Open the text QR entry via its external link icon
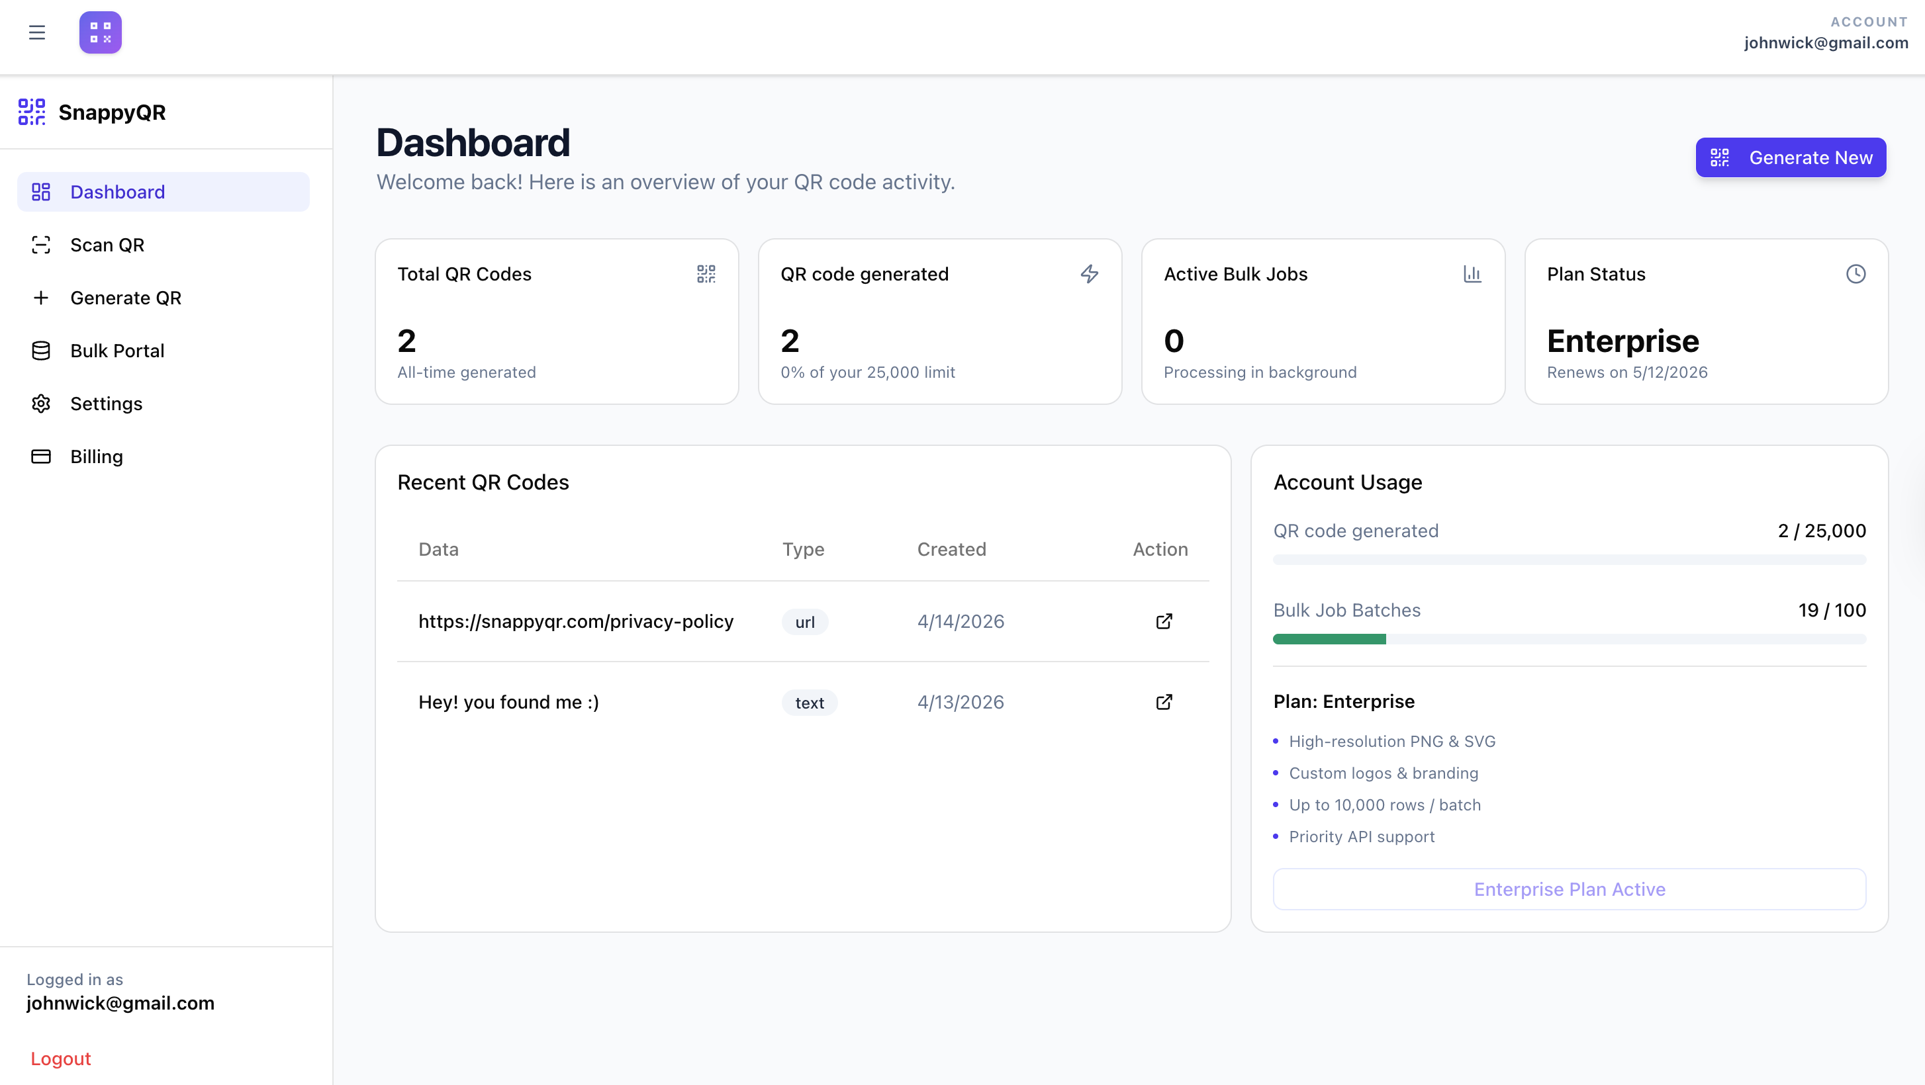The height and width of the screenshot is (1085, 1925). point(1163,702)
